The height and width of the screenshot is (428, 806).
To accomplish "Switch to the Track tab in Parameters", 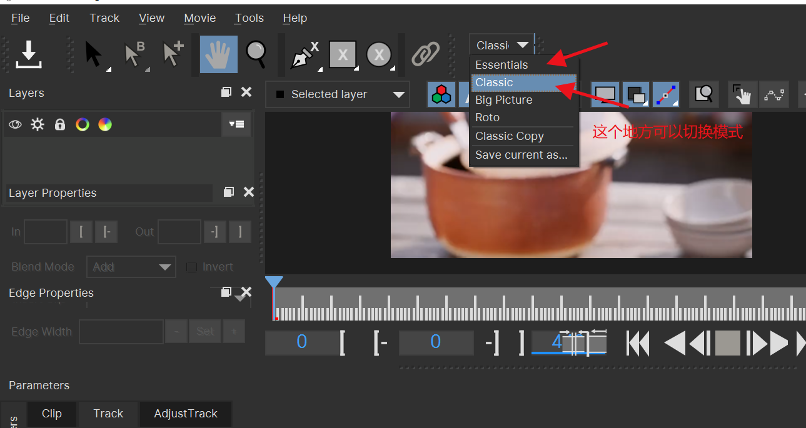I will pyautogui.click(x=108, y=414).
